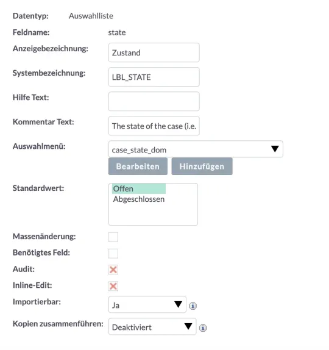Click the info icon beside Kopien zusammenführen
The height and width of the screenshot is (350, 329).
tap(203, 328)
